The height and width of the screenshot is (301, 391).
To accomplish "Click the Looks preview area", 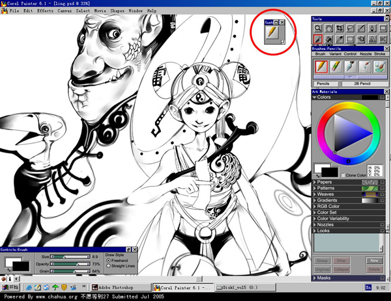I will coord(347,242).
